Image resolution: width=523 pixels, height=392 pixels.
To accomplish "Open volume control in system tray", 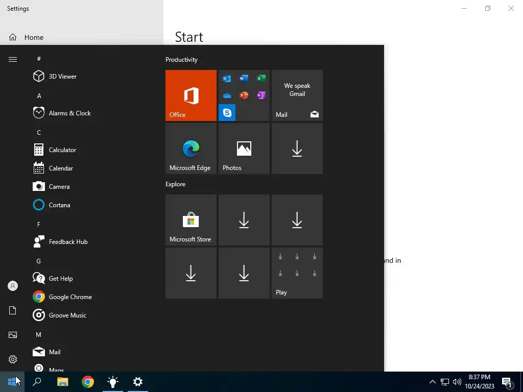I will coord(457,382).
